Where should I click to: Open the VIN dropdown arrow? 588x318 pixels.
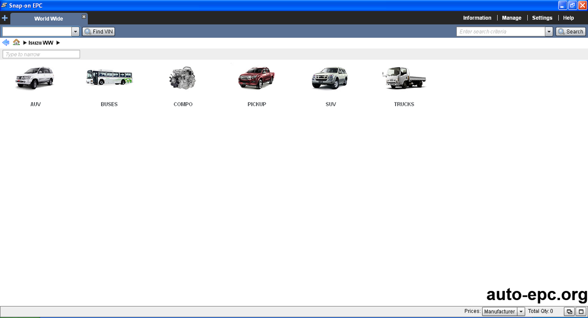pyautogui.click(x=75, y=32)
